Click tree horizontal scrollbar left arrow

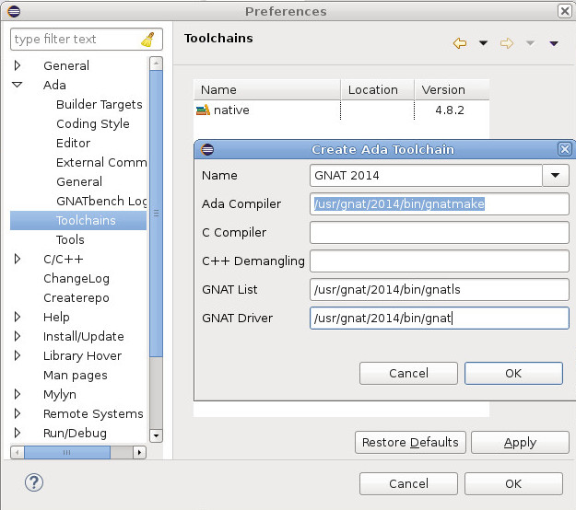(x=17, y=452)
